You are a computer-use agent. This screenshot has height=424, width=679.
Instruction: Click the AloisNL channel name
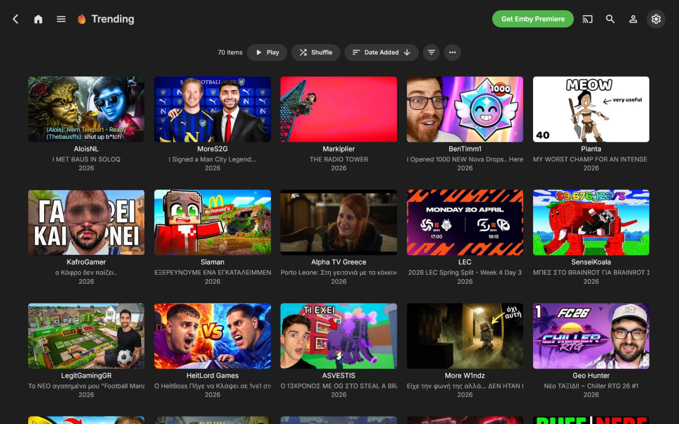click(x=86, y=149)
